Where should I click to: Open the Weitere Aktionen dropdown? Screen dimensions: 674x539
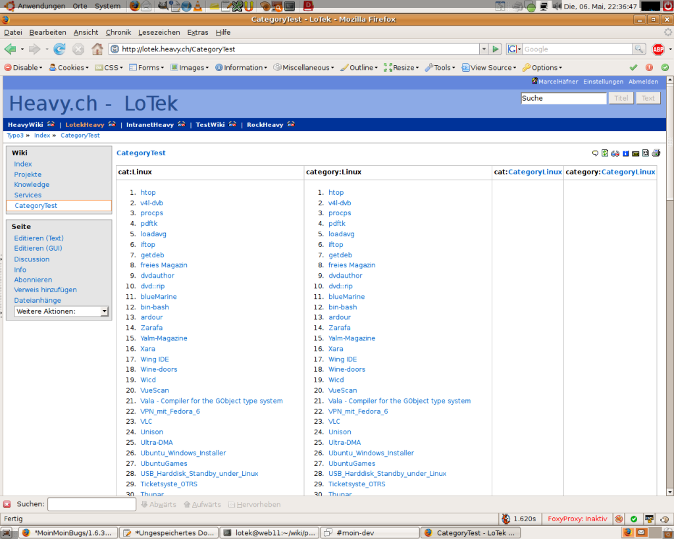point(61,311)
